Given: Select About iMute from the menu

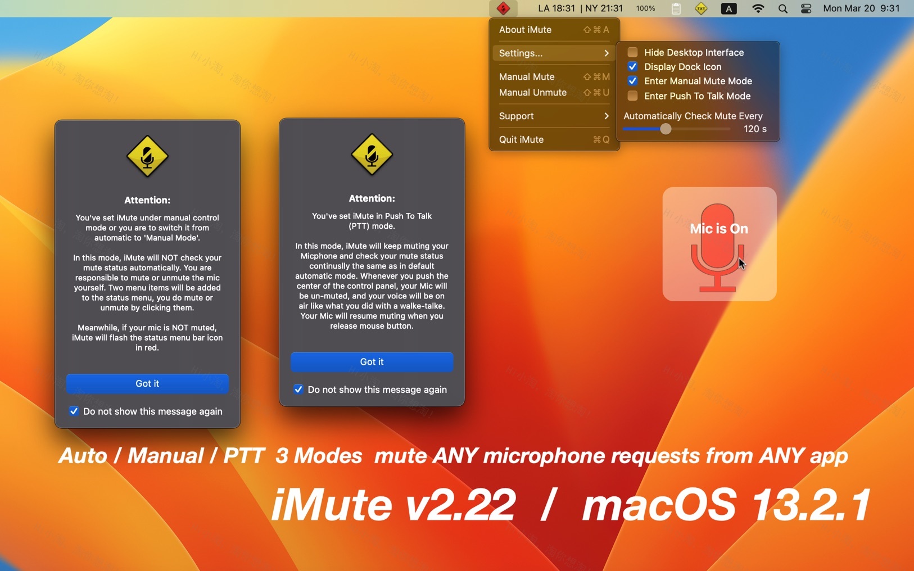Looking at the screenshot, I should point(526,29).
